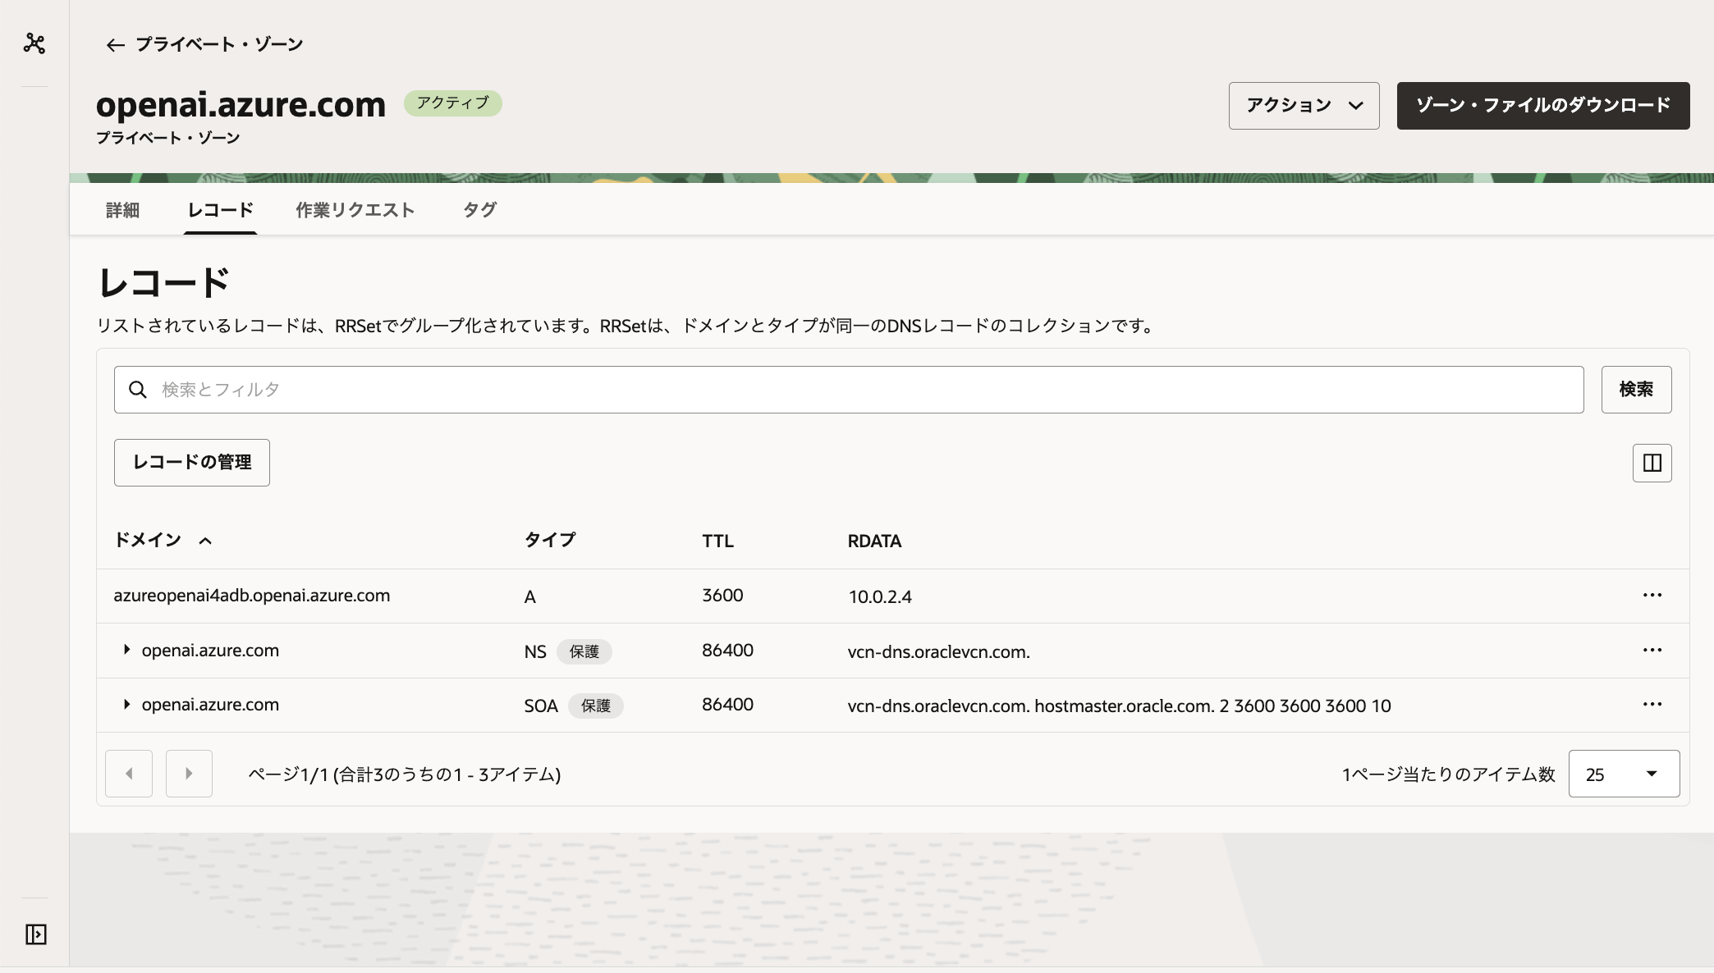Open actions menu for SOA record row
The height and width of the screenshot is (973, 1714).
click(x=1652, y=704)
